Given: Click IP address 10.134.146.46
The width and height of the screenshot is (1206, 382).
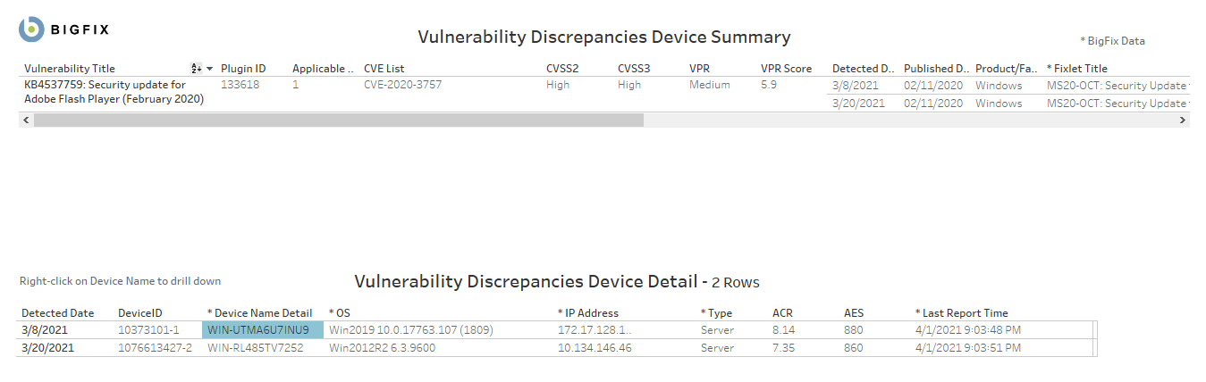Looking at the screenshot, I should [595, 348].
